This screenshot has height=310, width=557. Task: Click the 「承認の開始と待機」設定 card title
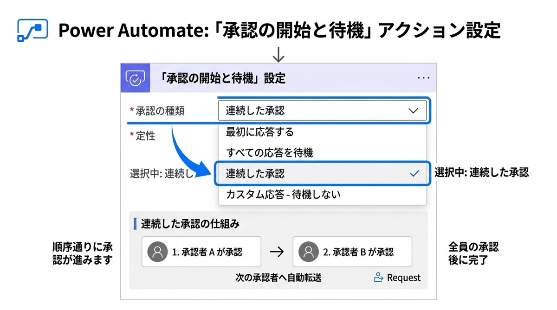coord(222,78)
